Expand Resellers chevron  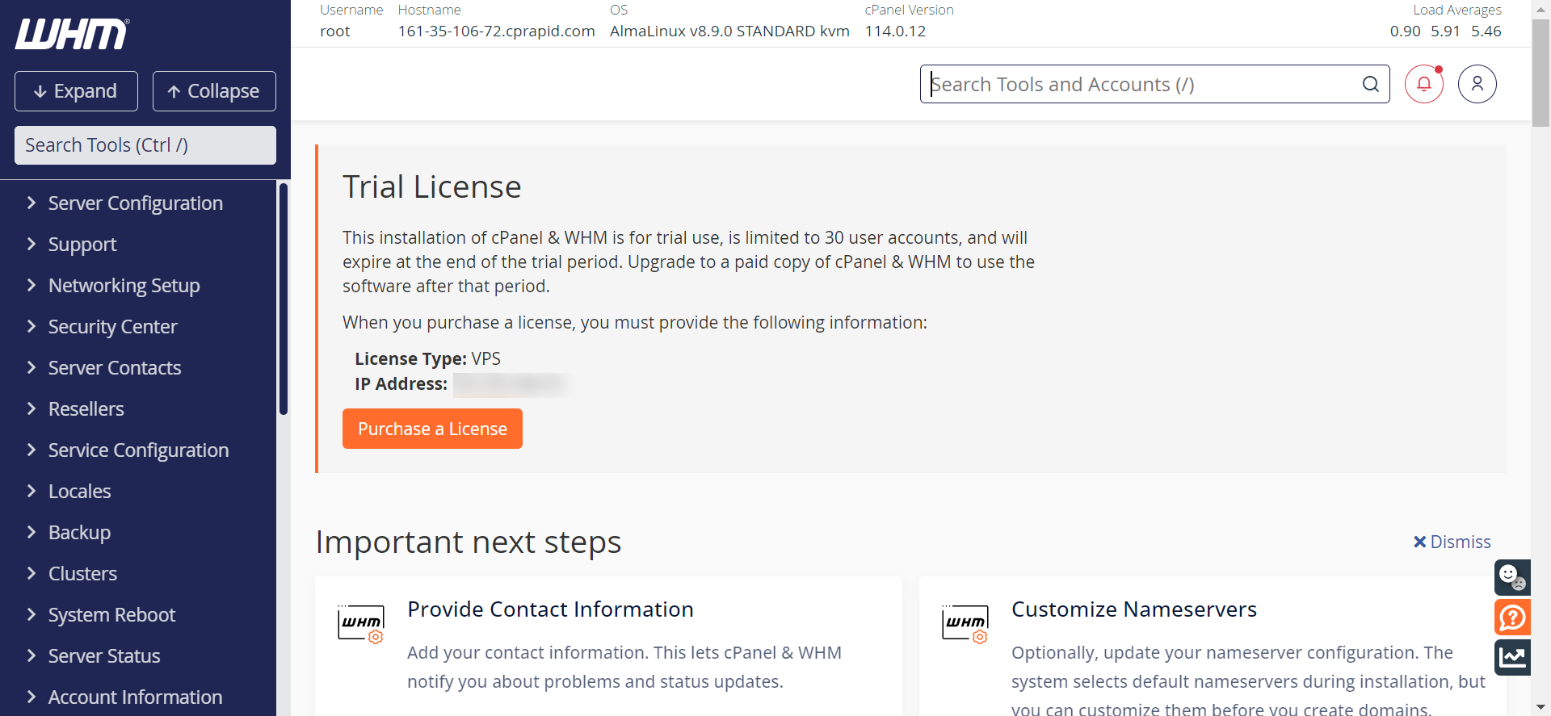[32, 408]
